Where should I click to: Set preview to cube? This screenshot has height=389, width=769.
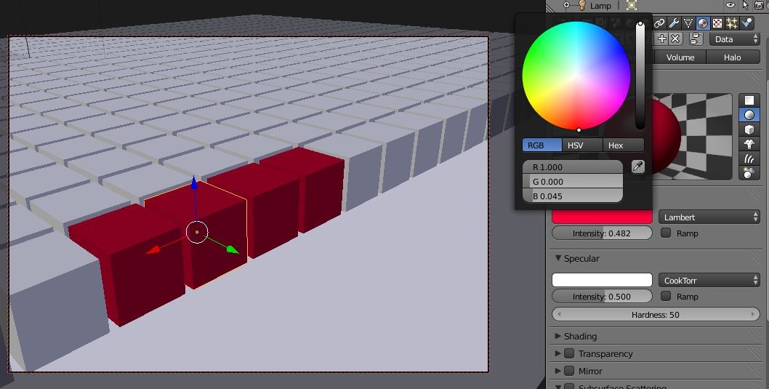749,129
